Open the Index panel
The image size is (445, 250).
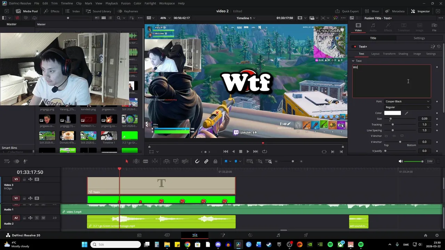(x=73, y=11)
